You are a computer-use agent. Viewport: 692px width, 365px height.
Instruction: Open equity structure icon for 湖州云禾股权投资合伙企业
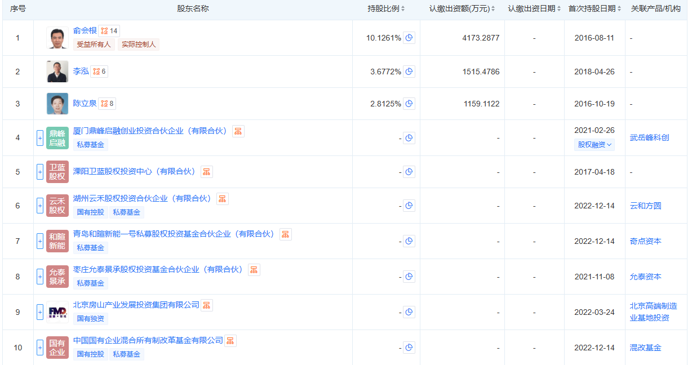coord(222,198)
